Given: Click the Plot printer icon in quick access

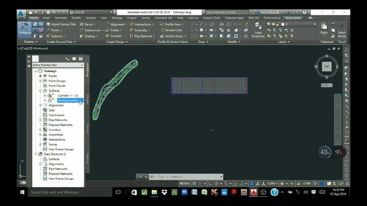Looking at the screenshot, I should [x=48, y=12].
